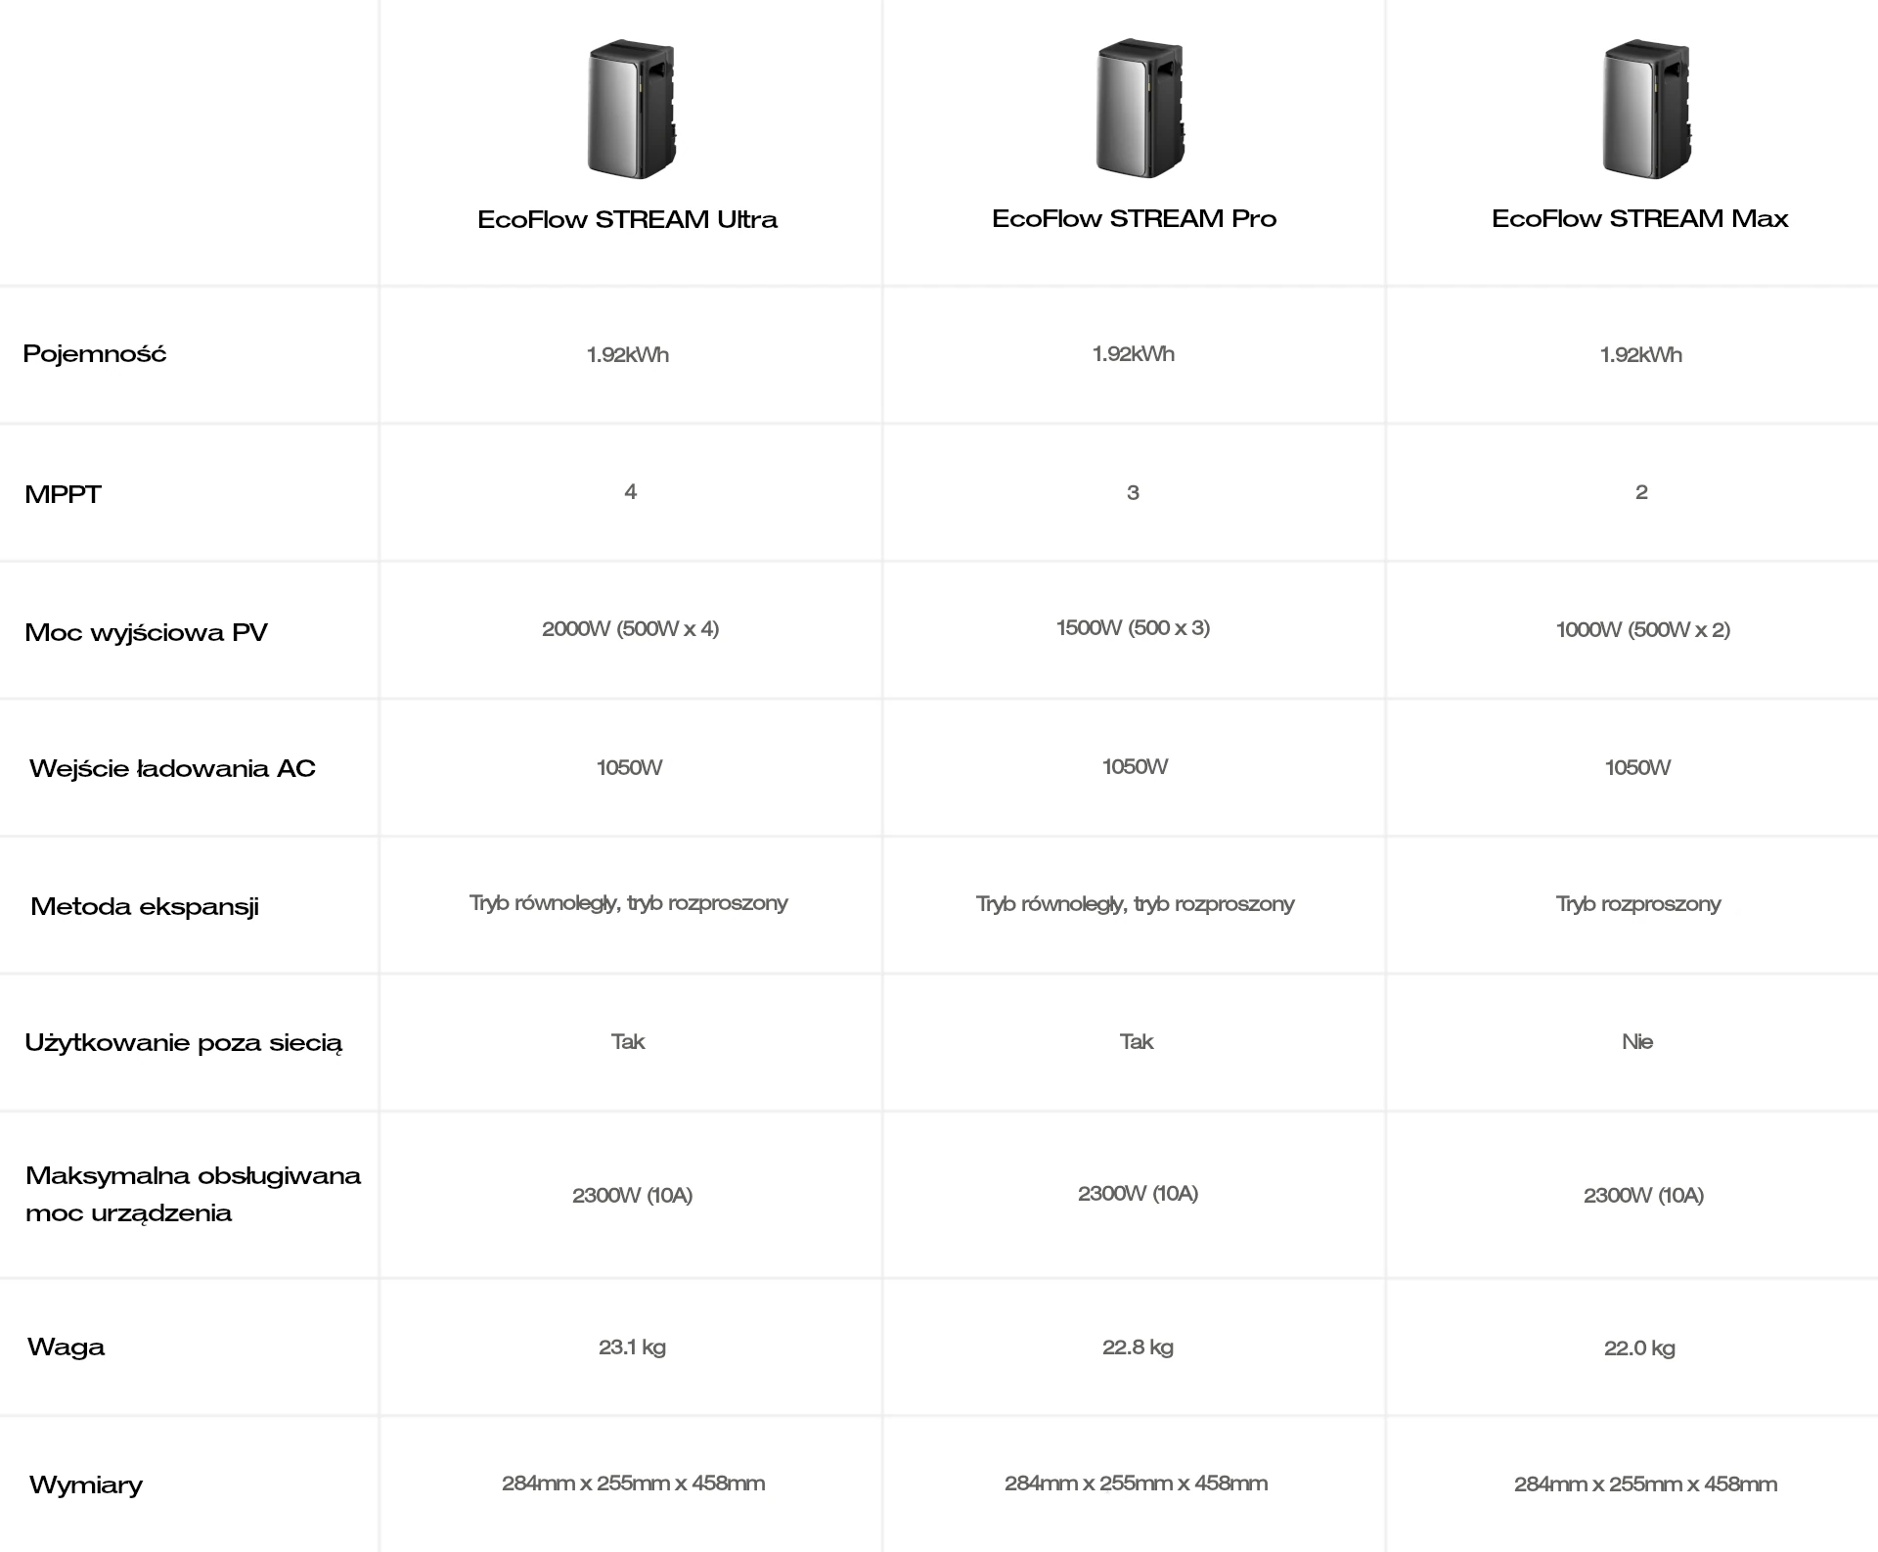Click the Nie value for STREAM Max

point(1637,1042)
